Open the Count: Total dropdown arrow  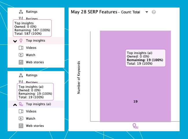click(x=147, y=12)
